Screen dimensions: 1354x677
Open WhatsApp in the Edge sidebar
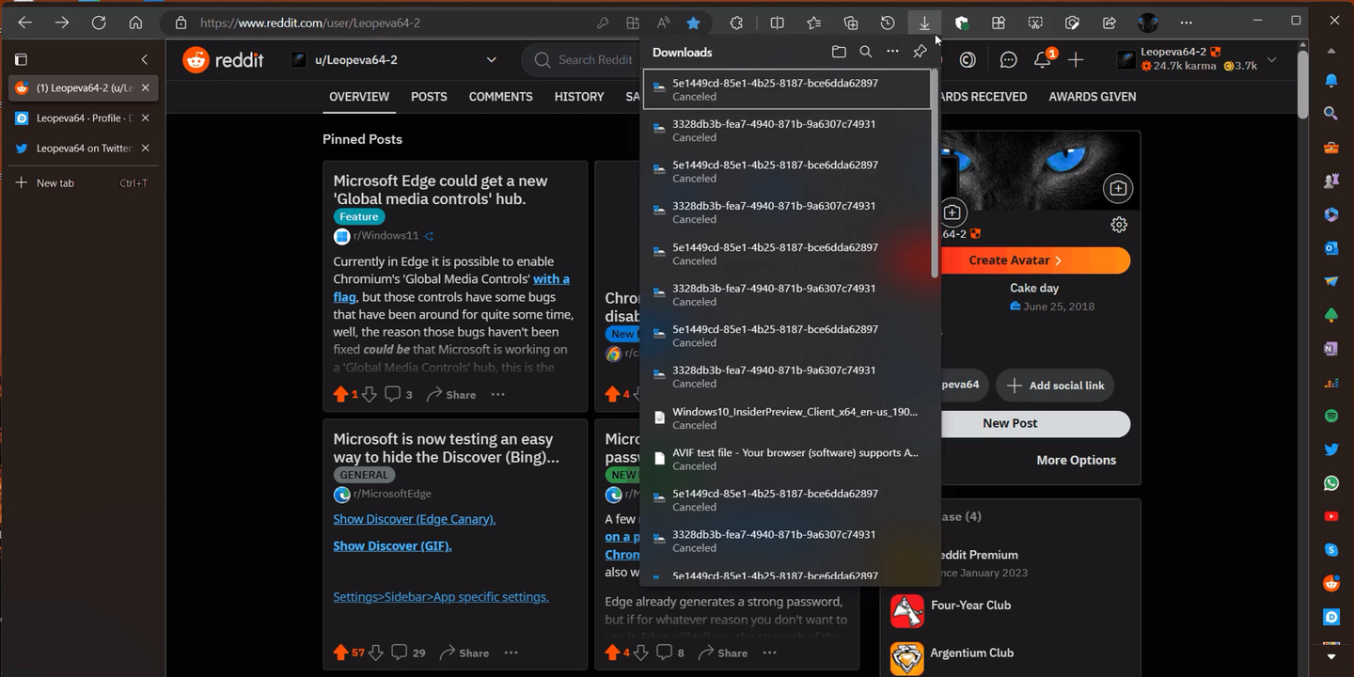click(1331, 482)
